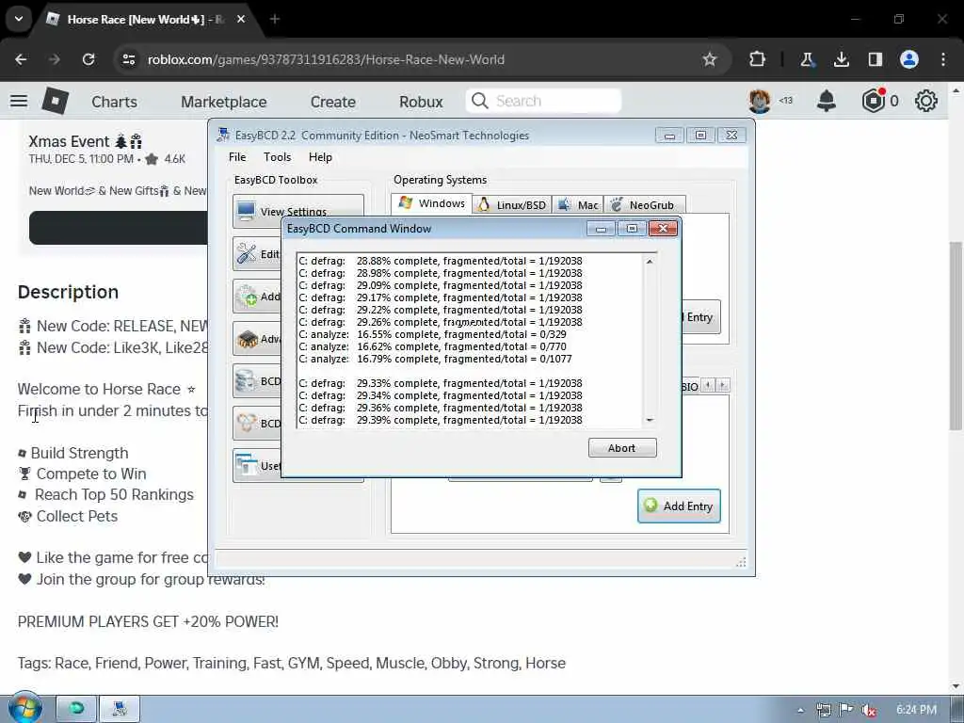Click Advanced Settings chip icon button
Screen dimensions: 964x723
(257, 339)
